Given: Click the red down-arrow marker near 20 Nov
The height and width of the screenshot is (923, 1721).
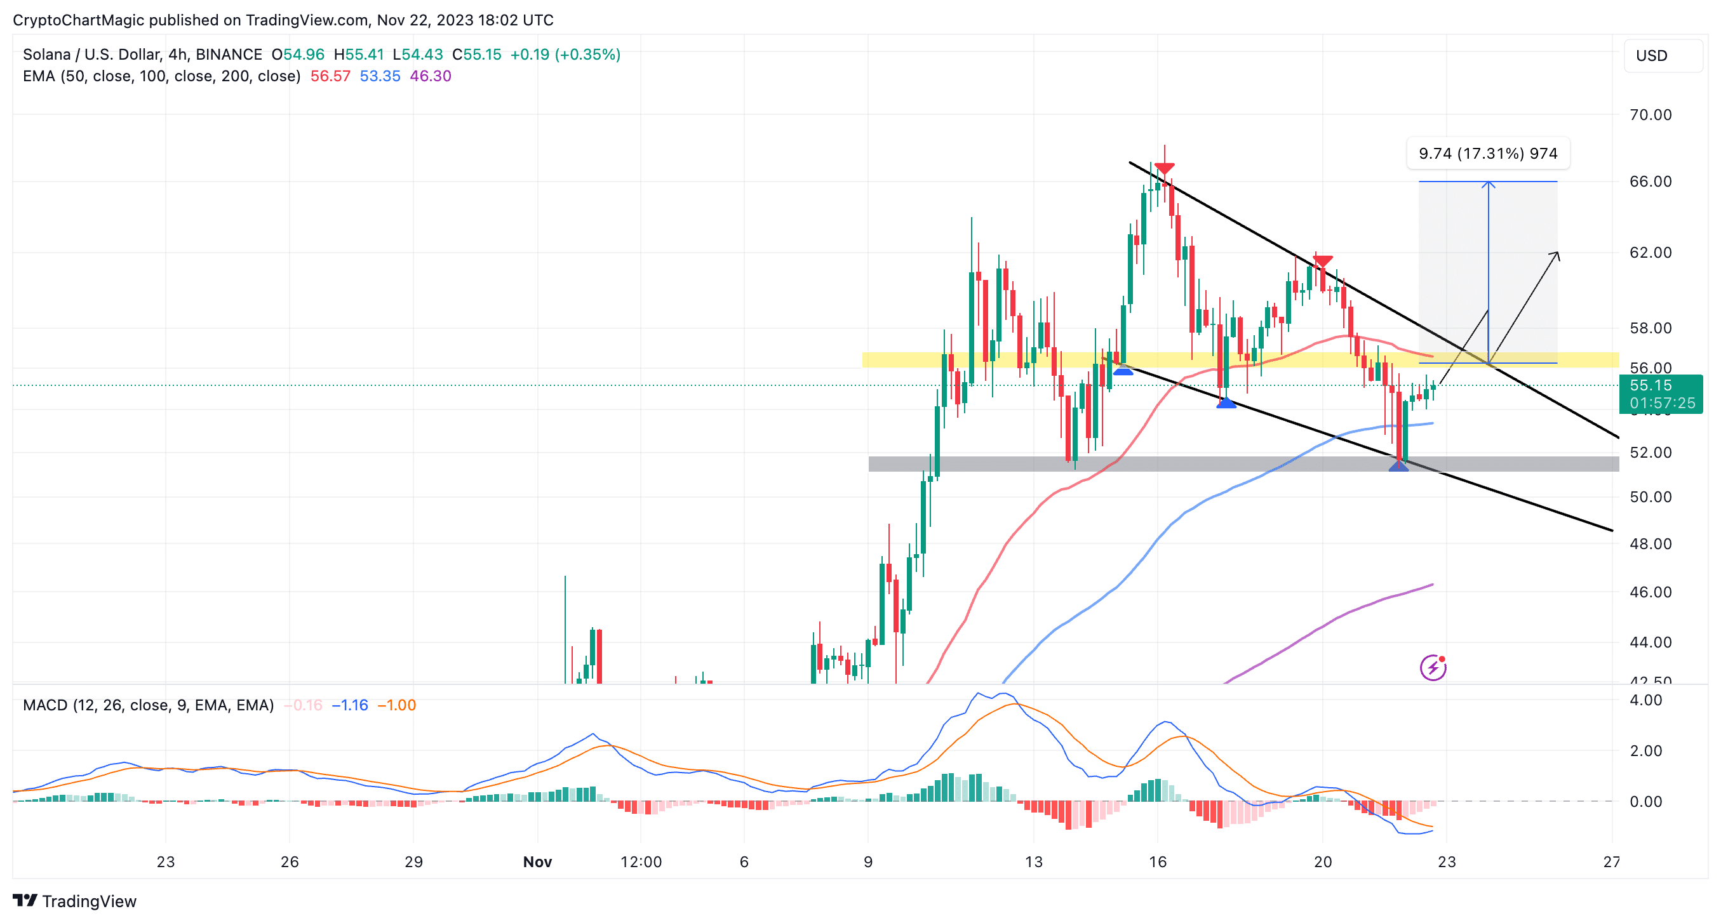Looking at the screenshot, I should point(1322,261).
